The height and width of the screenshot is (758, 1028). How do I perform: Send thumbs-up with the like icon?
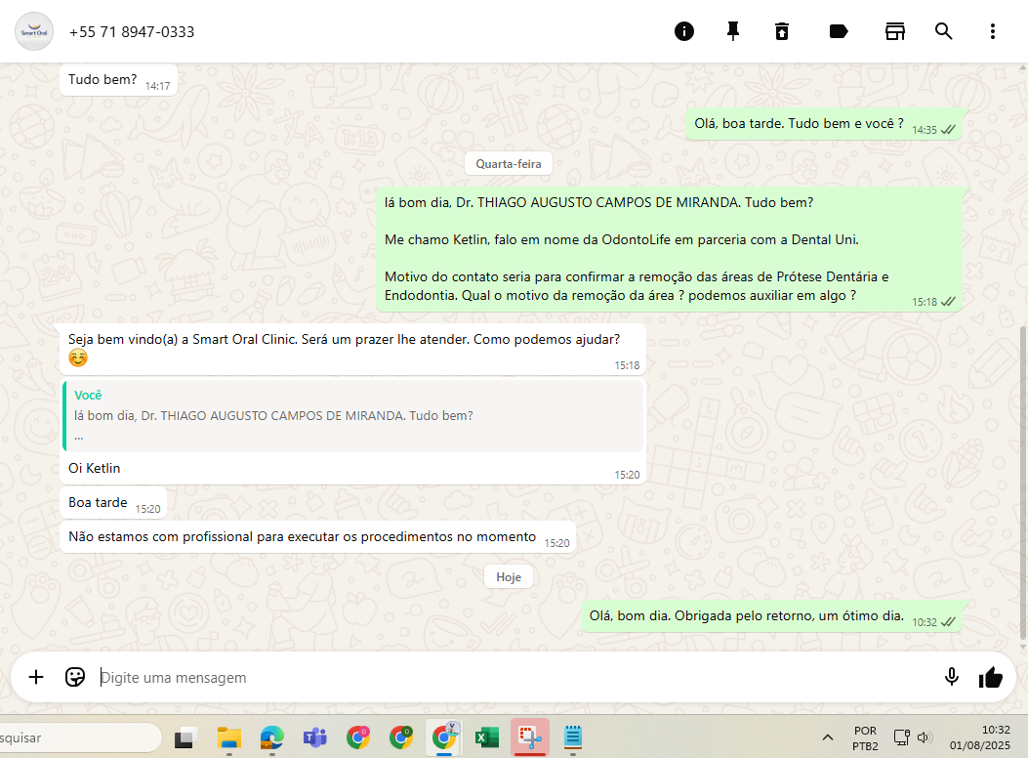coord(991,677)
